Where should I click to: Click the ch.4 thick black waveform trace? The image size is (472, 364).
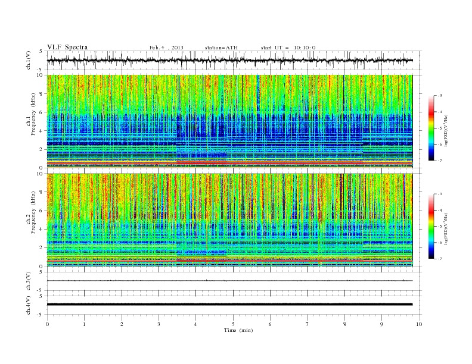click(x=229, y=305)
